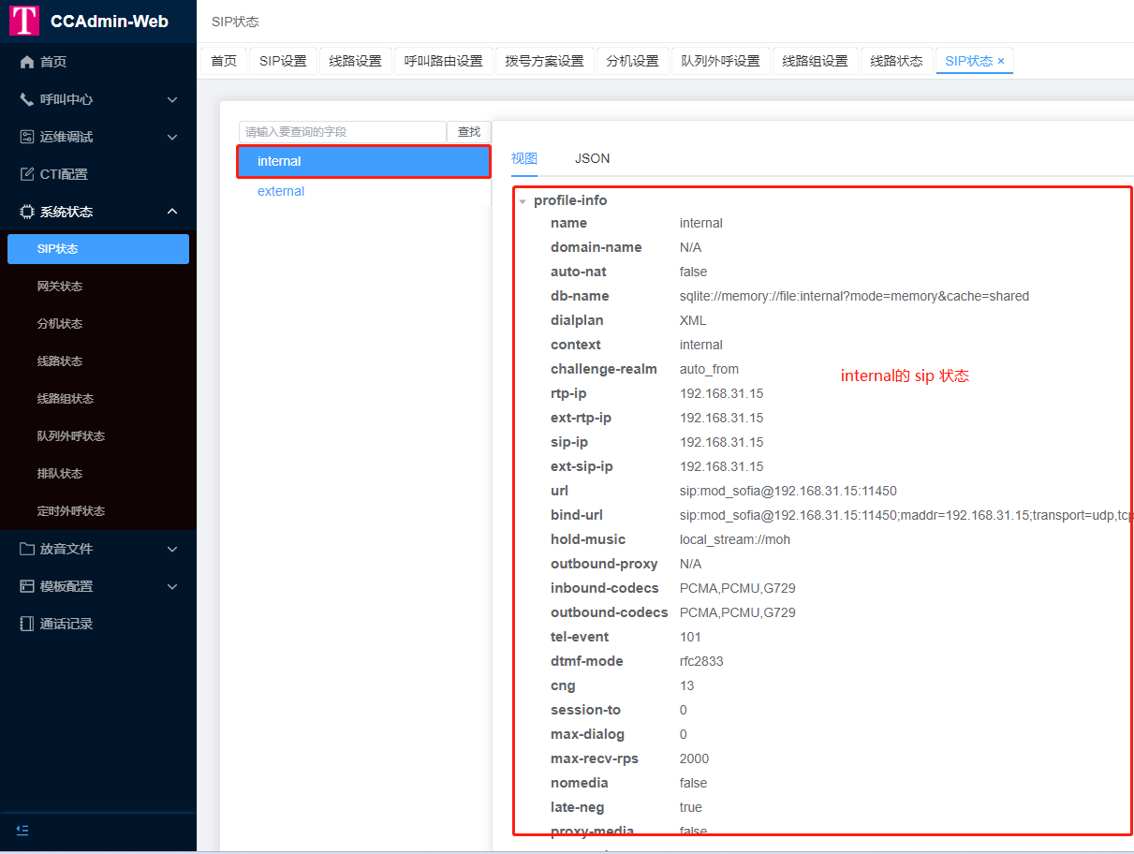Click the phone icon for 呼叫中心
Viewport: 1134px width, 854px height.
27,99
